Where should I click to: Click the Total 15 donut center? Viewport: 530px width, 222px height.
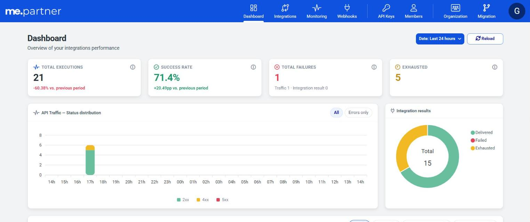427,157
